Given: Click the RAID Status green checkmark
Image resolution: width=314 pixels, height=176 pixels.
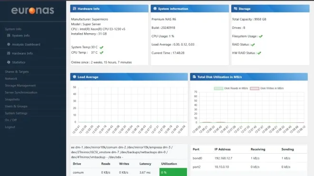Looking at the screenshot, I should tap(253, 45).
